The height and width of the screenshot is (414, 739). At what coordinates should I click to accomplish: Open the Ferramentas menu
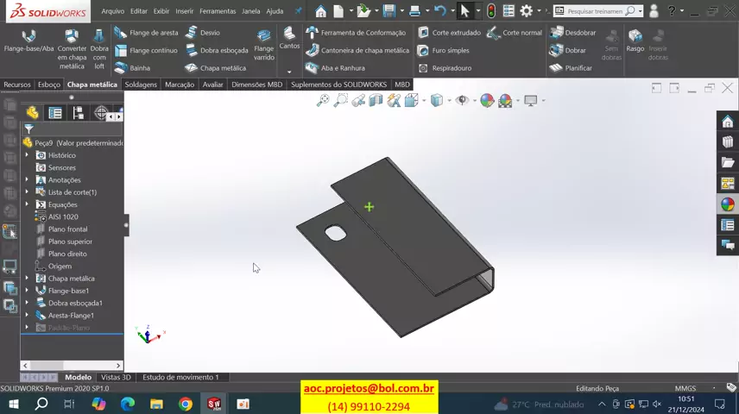click(x=217, y=11)
